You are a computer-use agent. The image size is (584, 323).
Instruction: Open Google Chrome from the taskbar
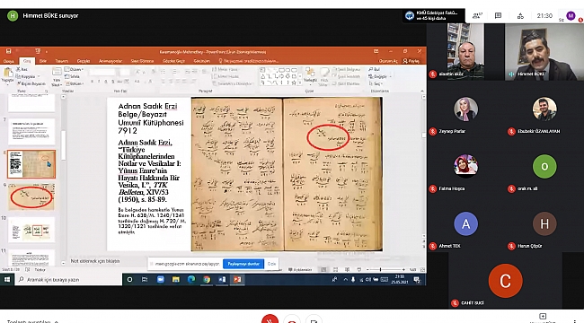coord(207,279)
